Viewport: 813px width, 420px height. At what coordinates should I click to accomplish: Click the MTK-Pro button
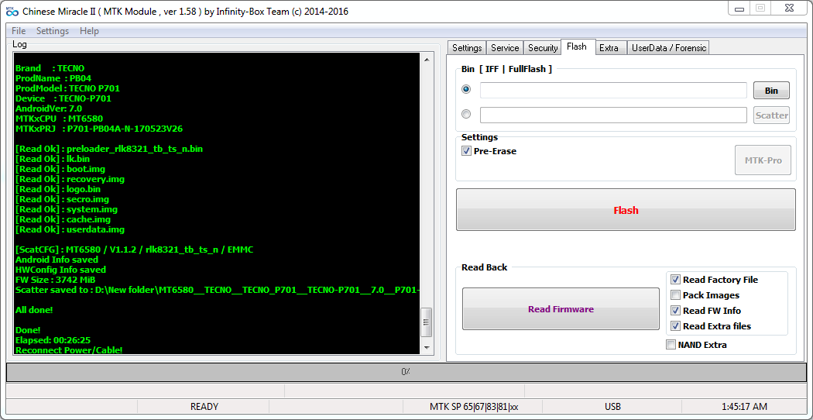pyautogui.click(x=763, y=160)
